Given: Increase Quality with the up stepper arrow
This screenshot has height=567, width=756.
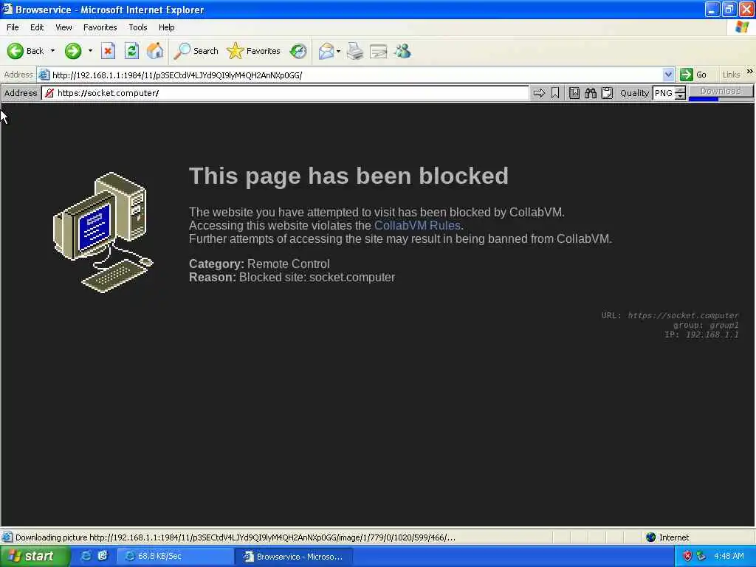Looking at the screenshot, I should point(680,89).
